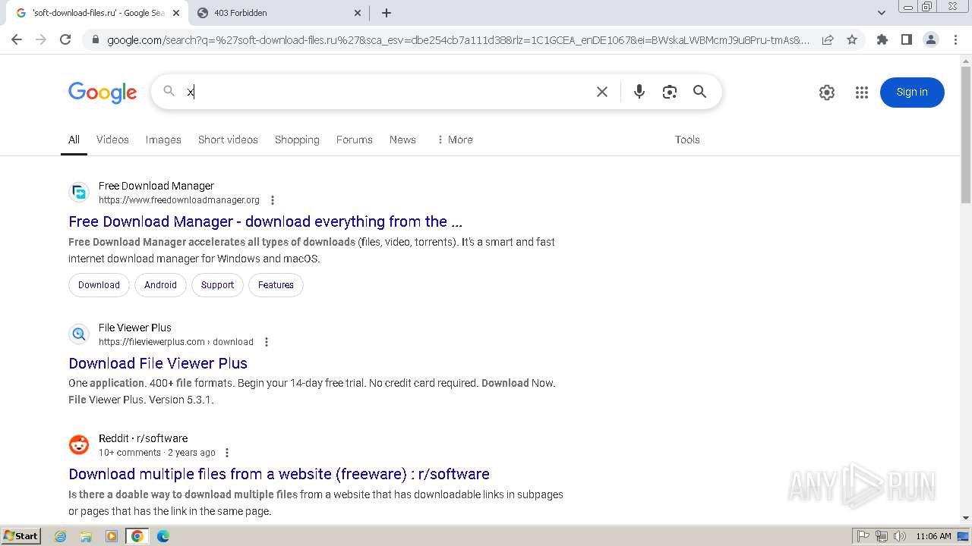Open the Android sitelink chip
The image size is (972, 546).
click(x=160, y=285)
